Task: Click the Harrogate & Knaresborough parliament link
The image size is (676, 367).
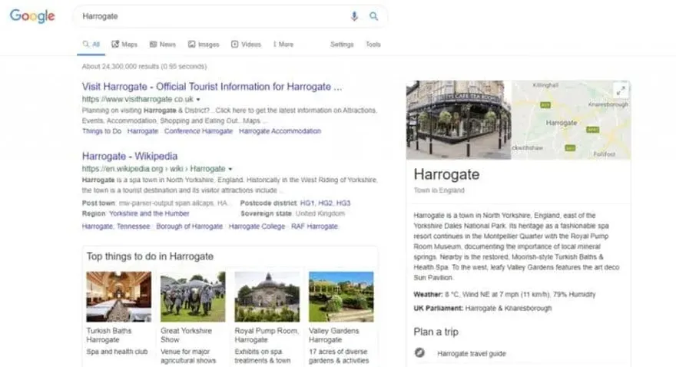Action: (509, 308)
